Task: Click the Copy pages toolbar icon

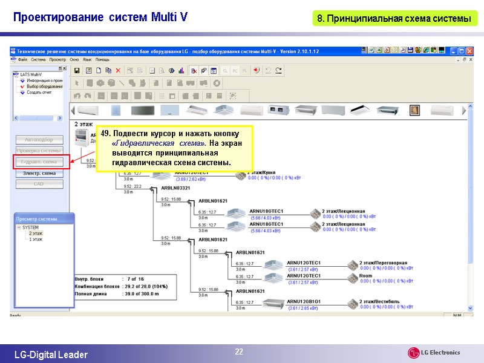Action: tap(108, 71)
